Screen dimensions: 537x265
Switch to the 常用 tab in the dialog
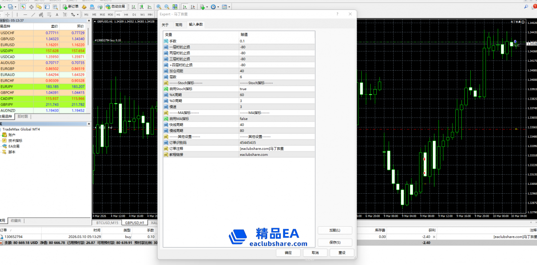[179, 24]
